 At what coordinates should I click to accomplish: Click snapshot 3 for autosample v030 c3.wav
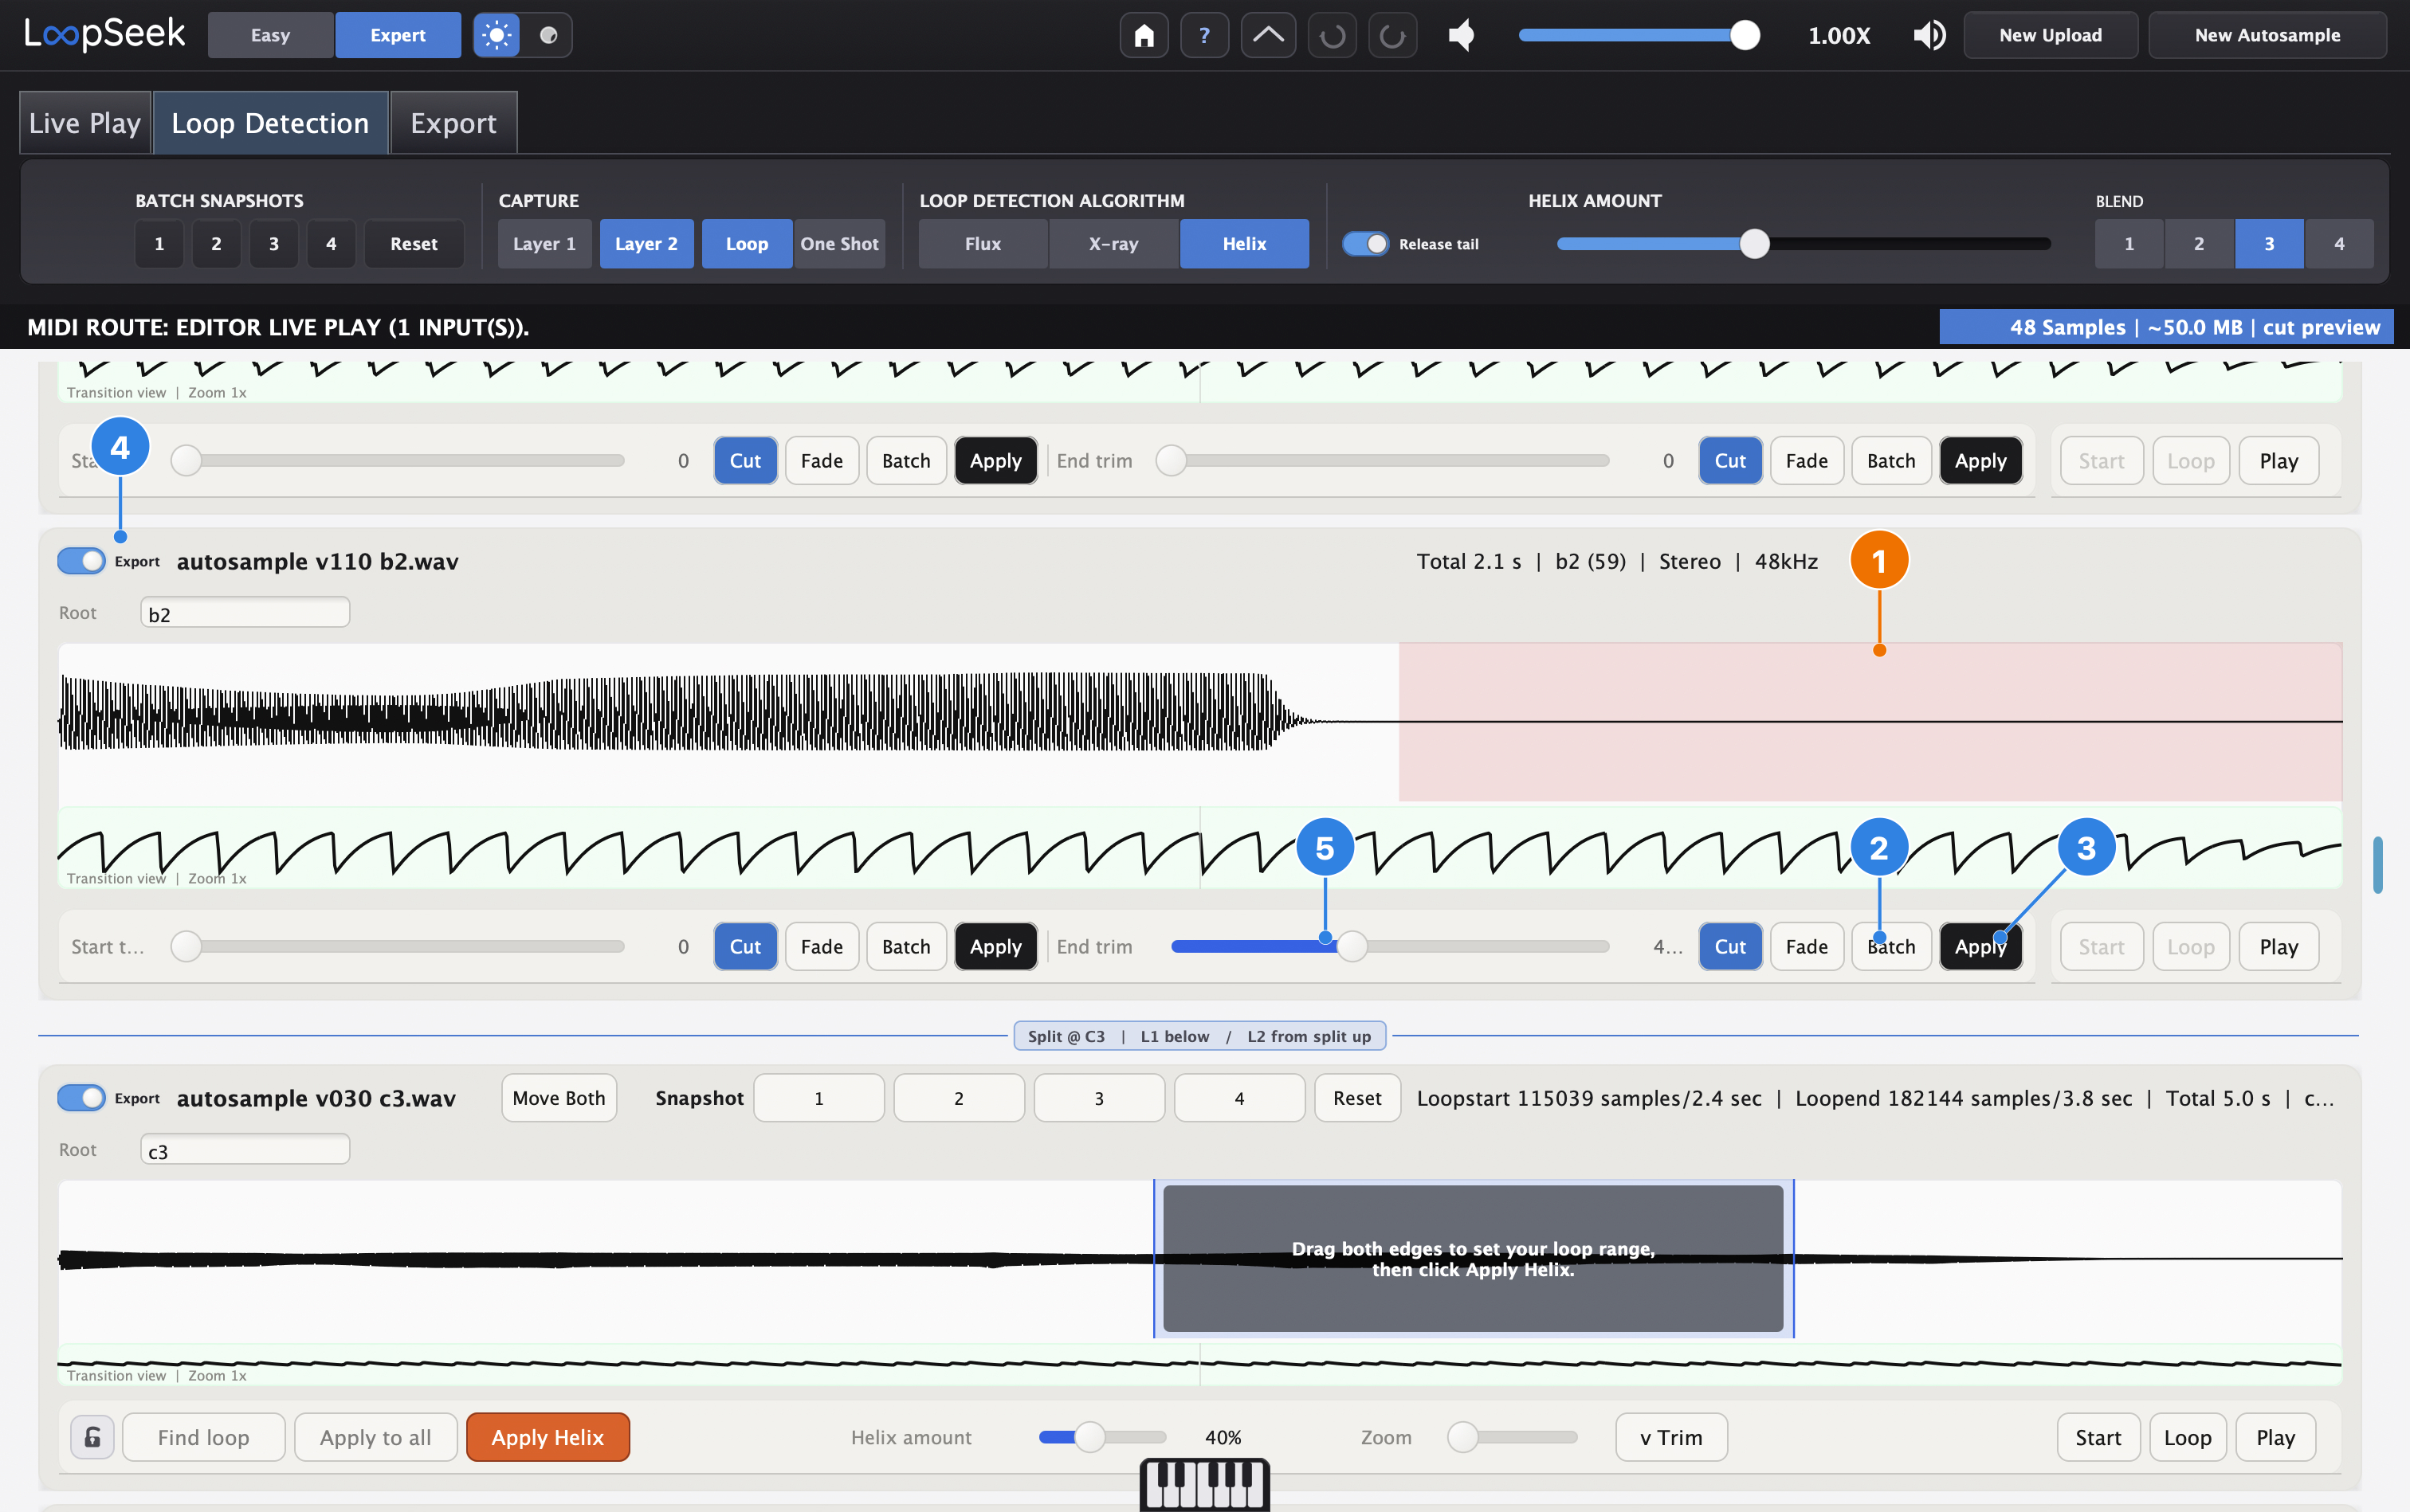click(x=1098, y=1098)
